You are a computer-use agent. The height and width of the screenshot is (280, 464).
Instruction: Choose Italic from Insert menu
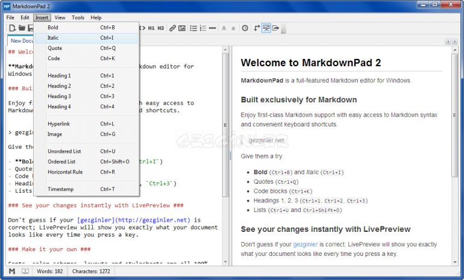[x=86, y=38]
